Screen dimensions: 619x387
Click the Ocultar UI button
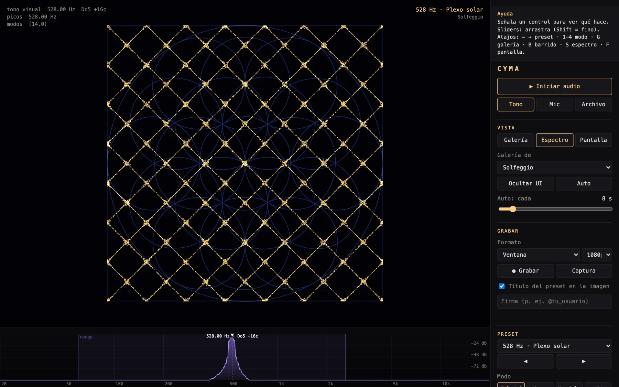525,183
